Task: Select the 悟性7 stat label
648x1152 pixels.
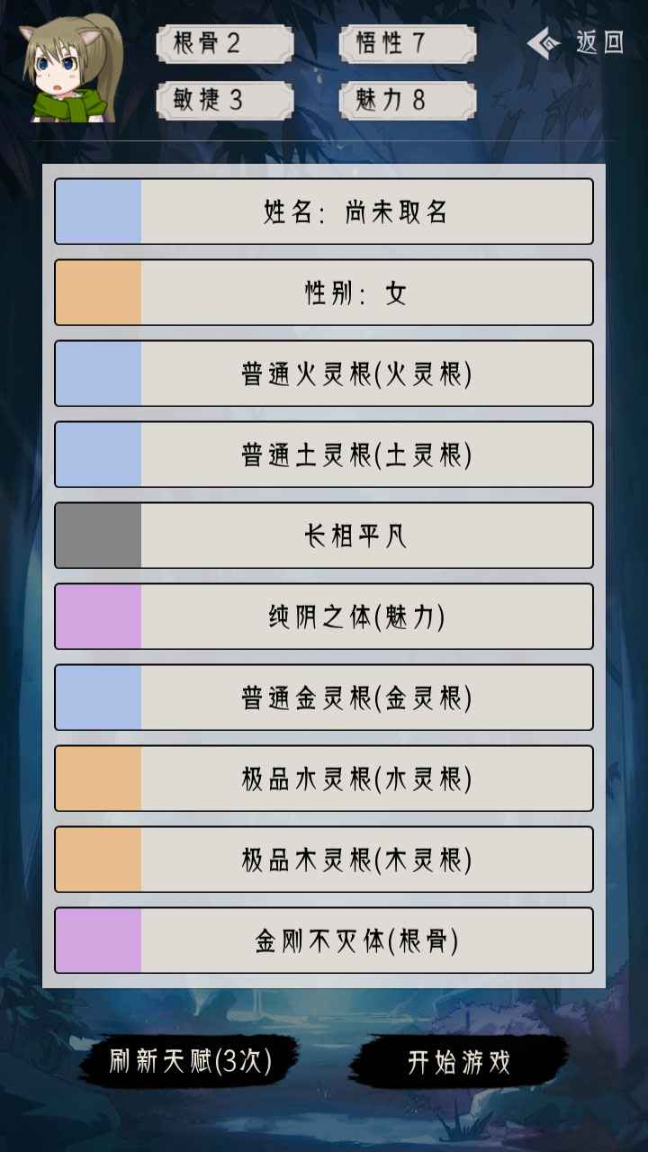Action: tap(407, 40)
